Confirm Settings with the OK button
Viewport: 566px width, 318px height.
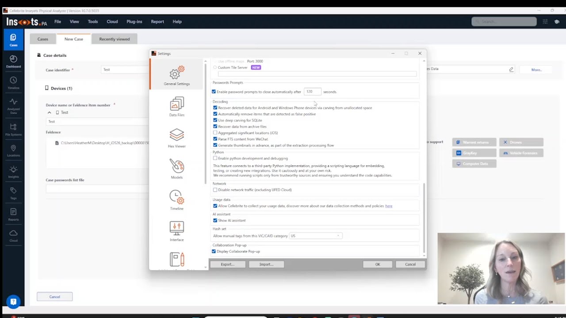pyautogui.click(x=378, y=264)
